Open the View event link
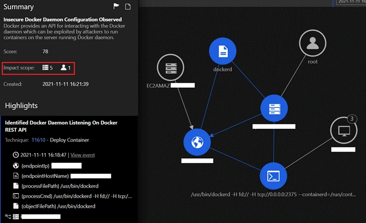The width and height of the screenshot is (366, 223). point(82,155)
